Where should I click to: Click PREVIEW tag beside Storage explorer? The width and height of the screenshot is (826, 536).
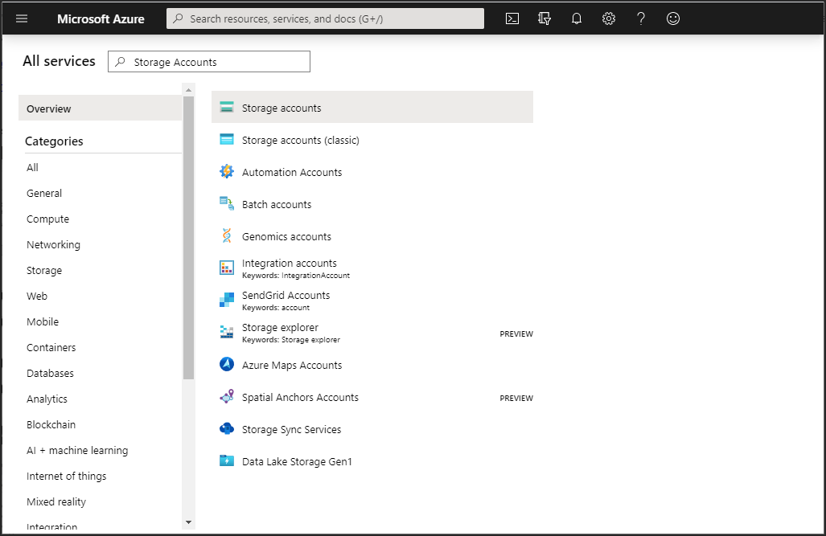(516, 333)
